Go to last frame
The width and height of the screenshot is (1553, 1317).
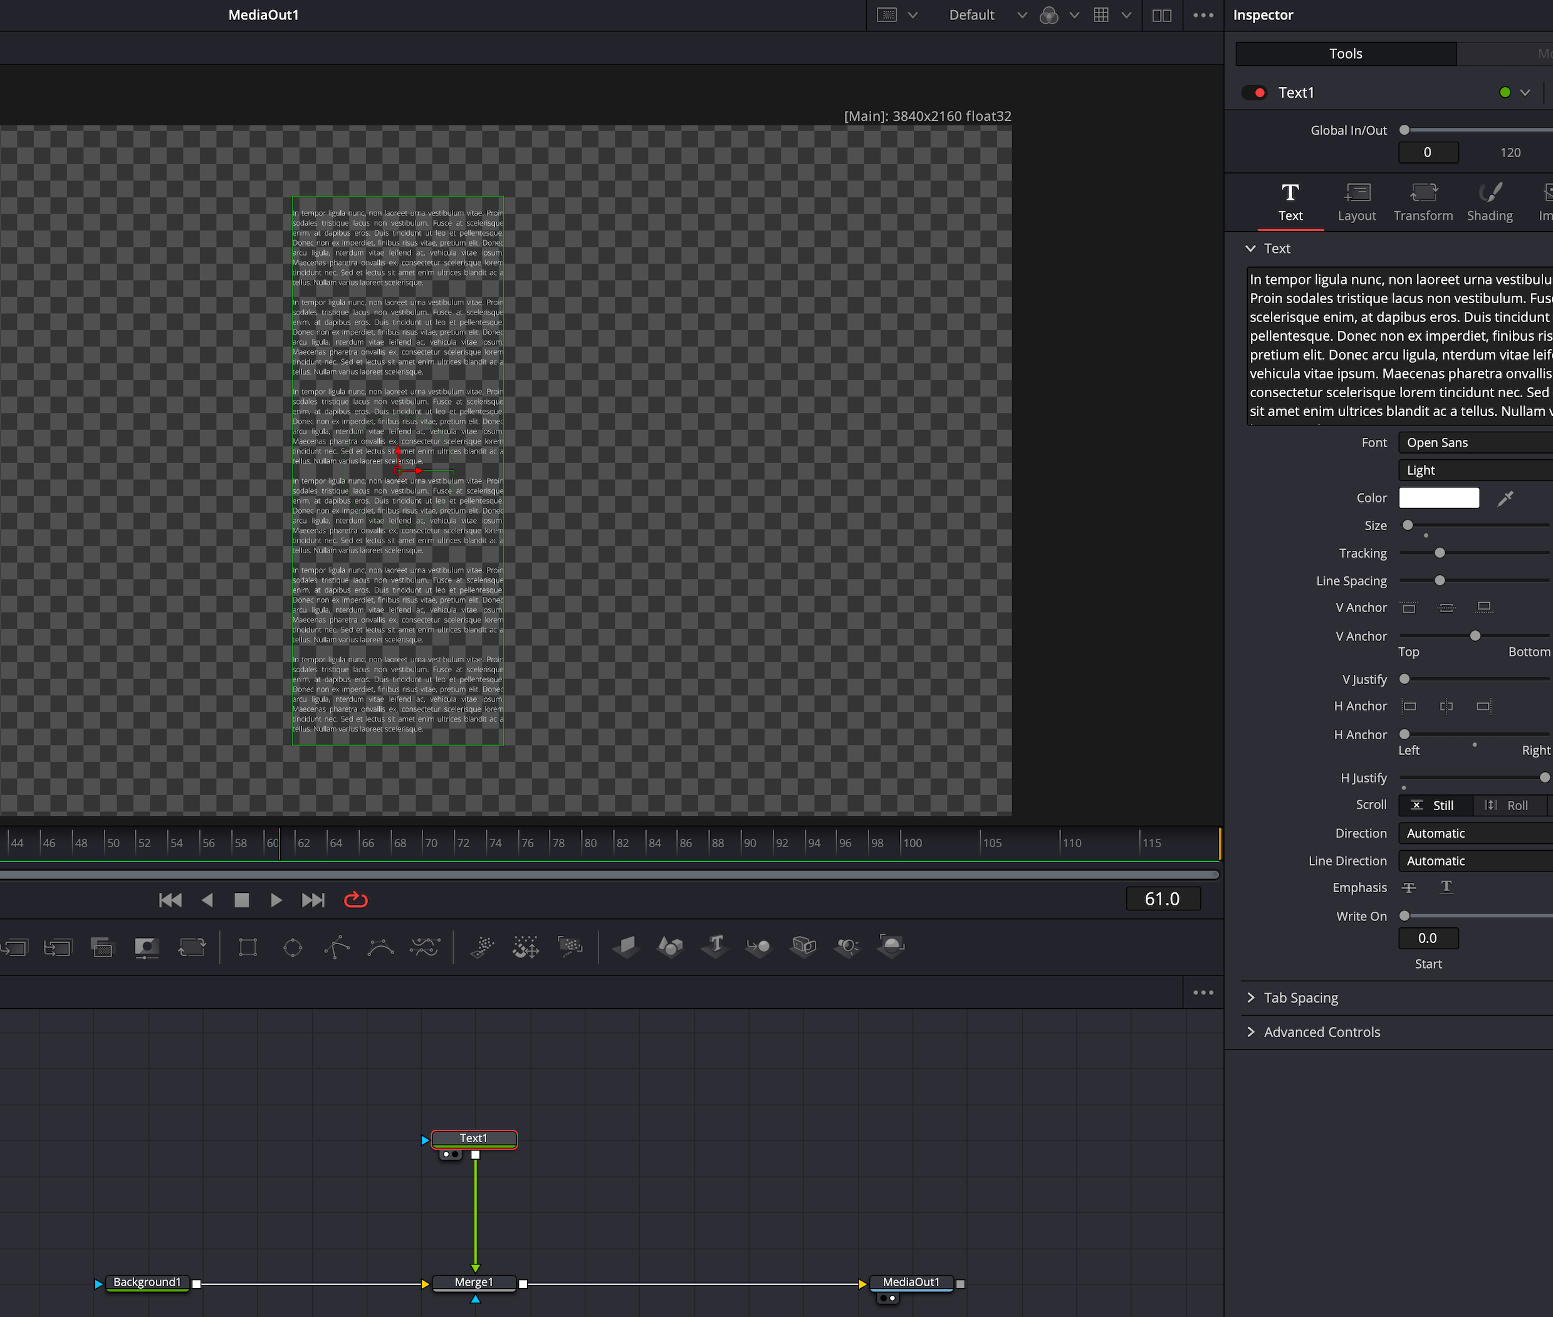(x=313, y=900)
